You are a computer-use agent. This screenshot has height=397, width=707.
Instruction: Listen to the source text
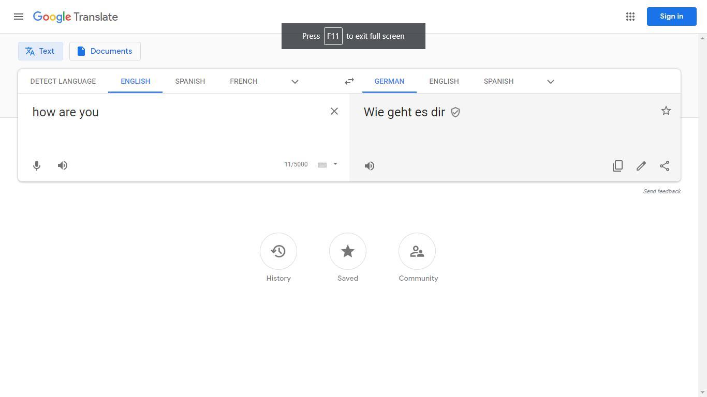tap(63, 165)
